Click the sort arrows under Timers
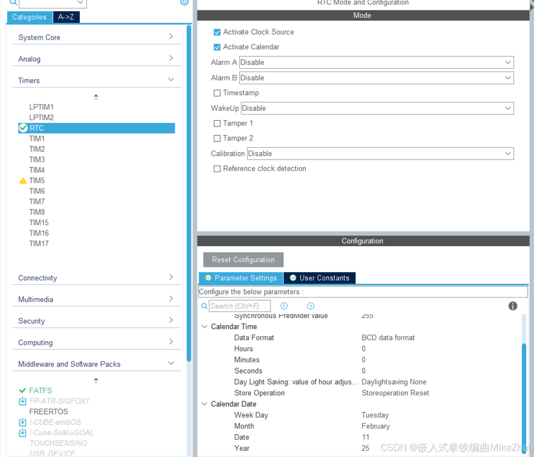Viewport: 535px width, 457px height. [x=96, y=97]
